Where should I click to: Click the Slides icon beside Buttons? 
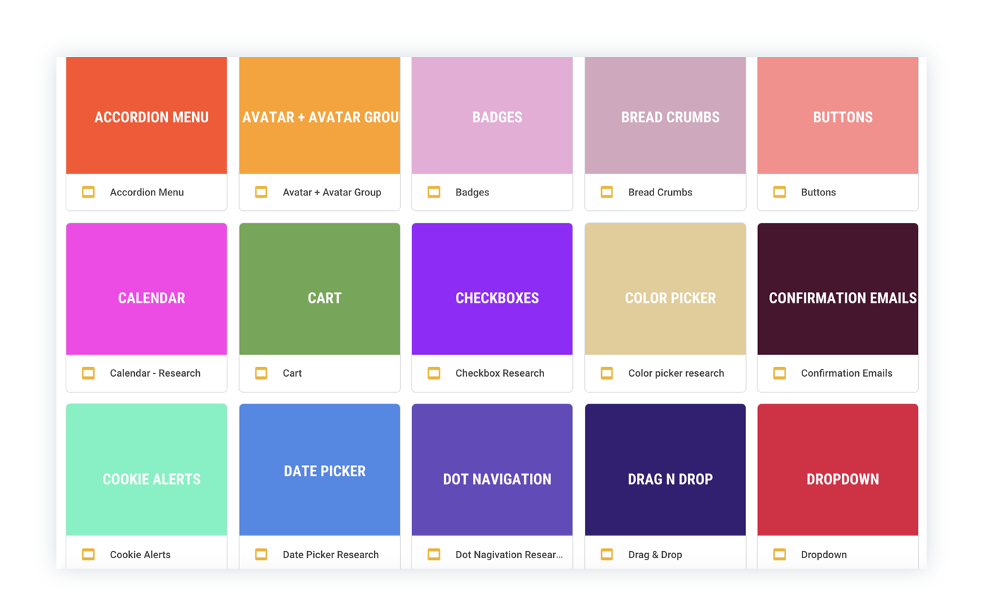click(x=780, y=192)
